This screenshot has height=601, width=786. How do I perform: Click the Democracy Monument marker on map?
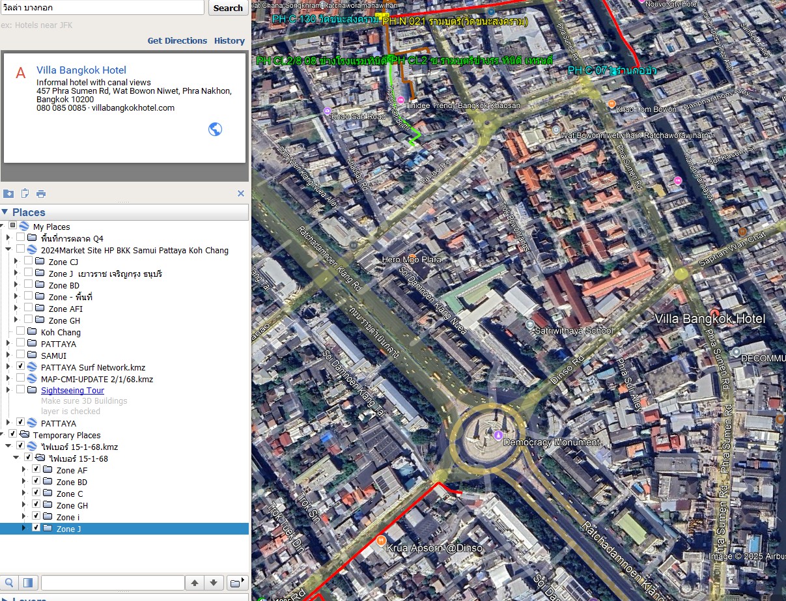499,435
